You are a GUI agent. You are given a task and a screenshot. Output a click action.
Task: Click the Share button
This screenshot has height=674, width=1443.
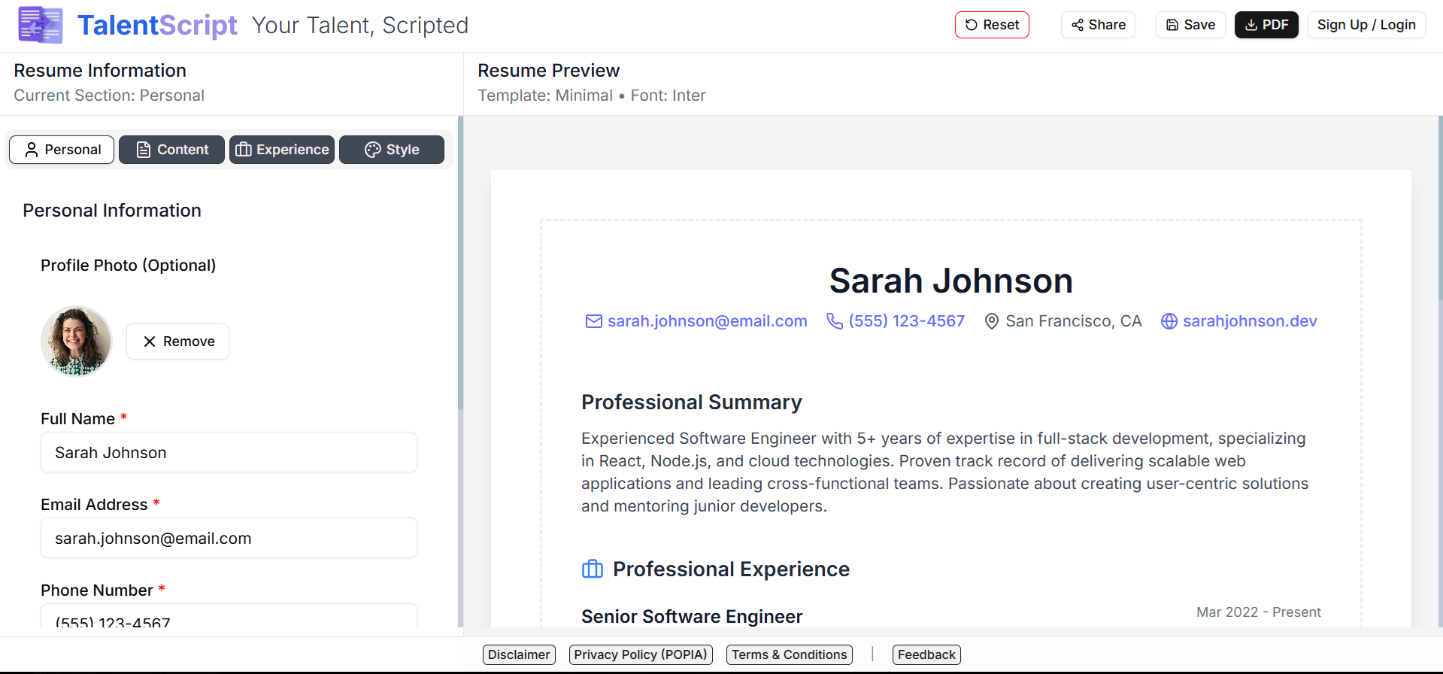coord(1098,25)
